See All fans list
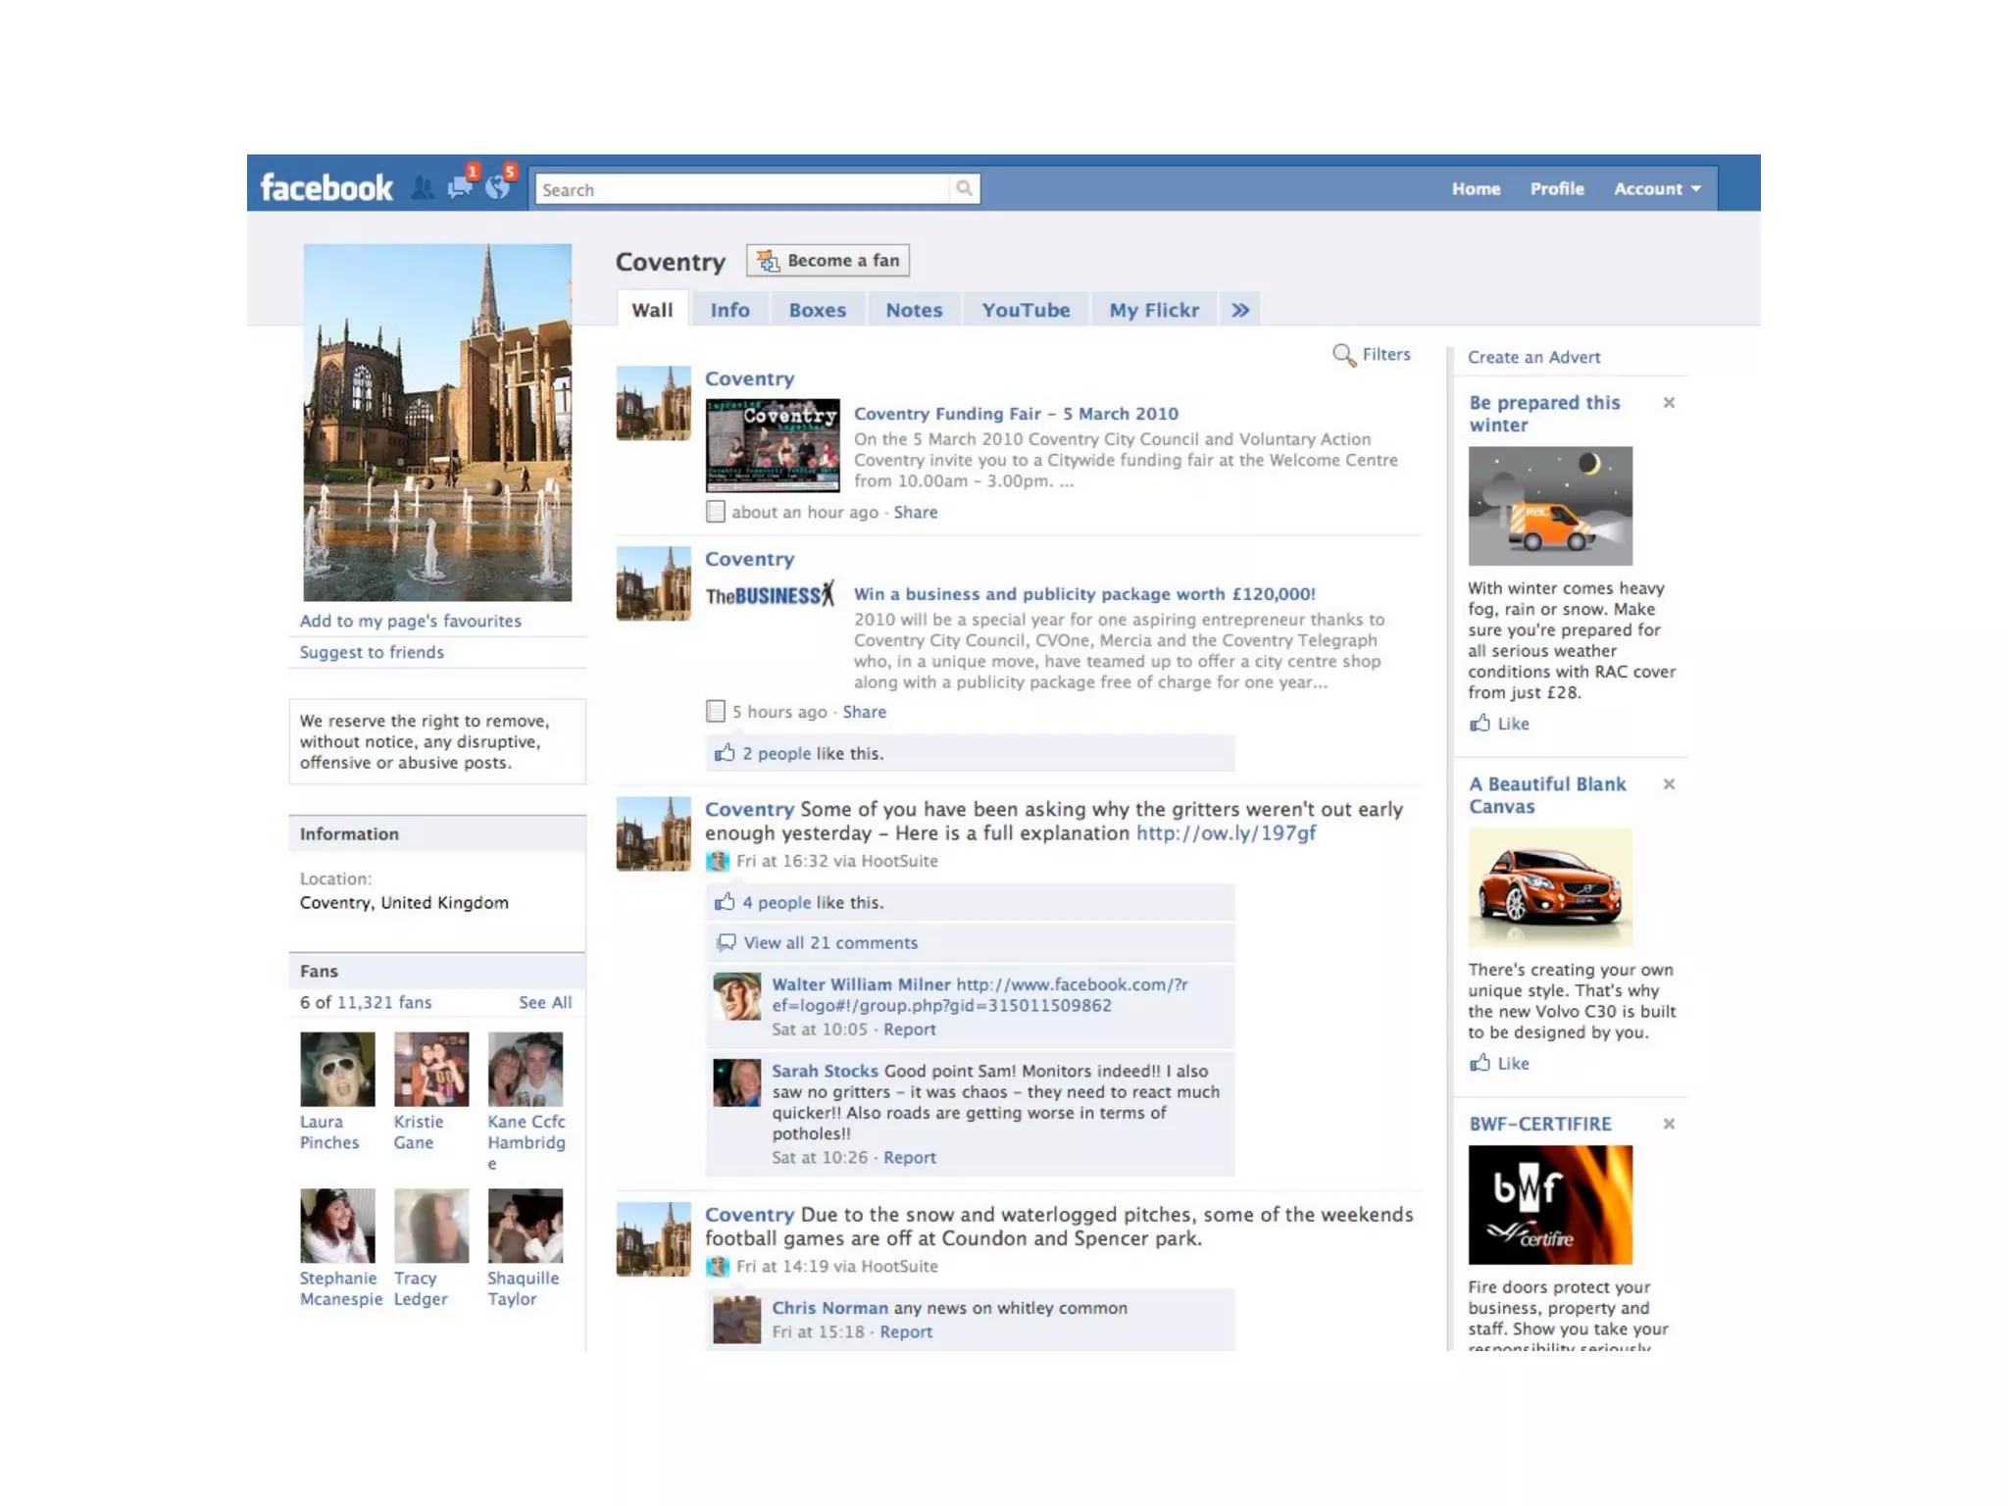 tap(545, 1002)
